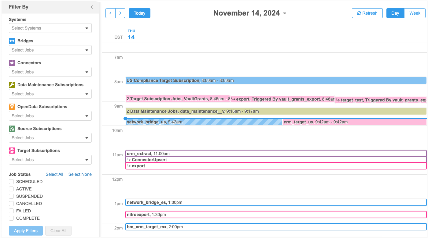Open the Select Systems dropdown

point(50,28)
